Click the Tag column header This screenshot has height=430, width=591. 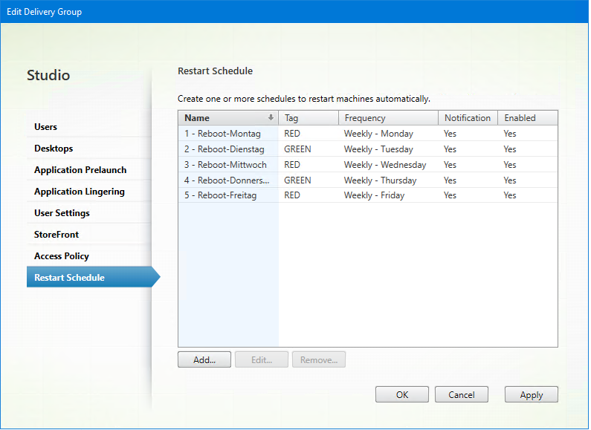coord(308,118)
